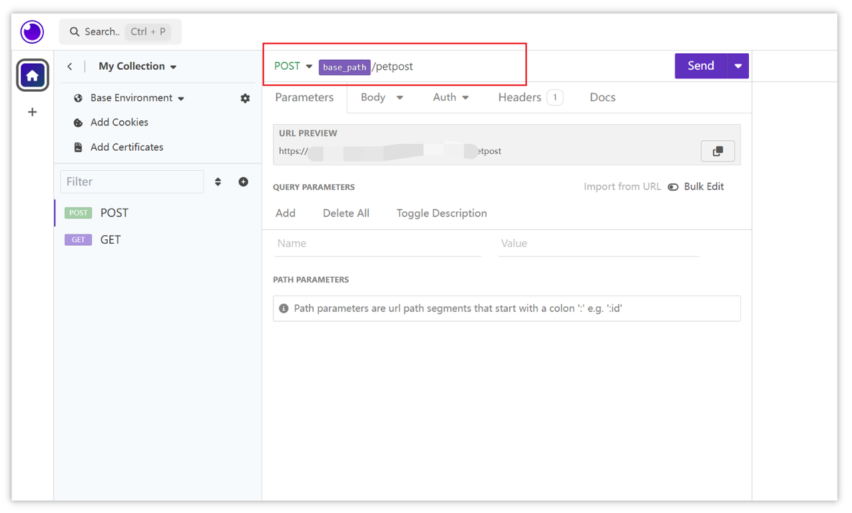Click the Headers count badge 1

[x=555, y=97]
